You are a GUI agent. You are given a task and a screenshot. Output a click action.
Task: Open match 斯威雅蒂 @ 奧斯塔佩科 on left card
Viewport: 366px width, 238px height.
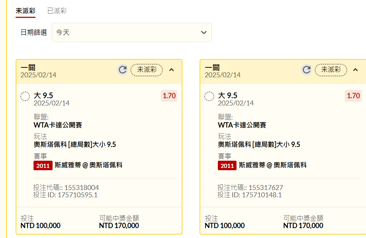click(88, 165)
